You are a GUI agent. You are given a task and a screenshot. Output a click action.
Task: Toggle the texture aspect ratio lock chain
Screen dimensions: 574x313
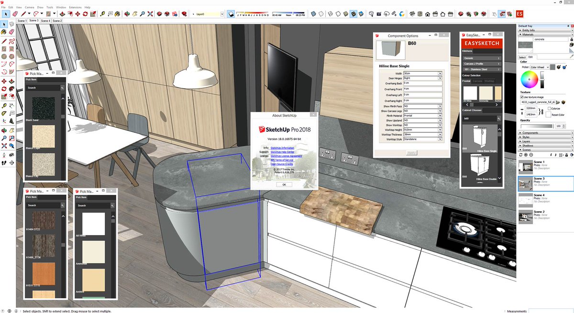pyautogui.click(x=541, y=111)
